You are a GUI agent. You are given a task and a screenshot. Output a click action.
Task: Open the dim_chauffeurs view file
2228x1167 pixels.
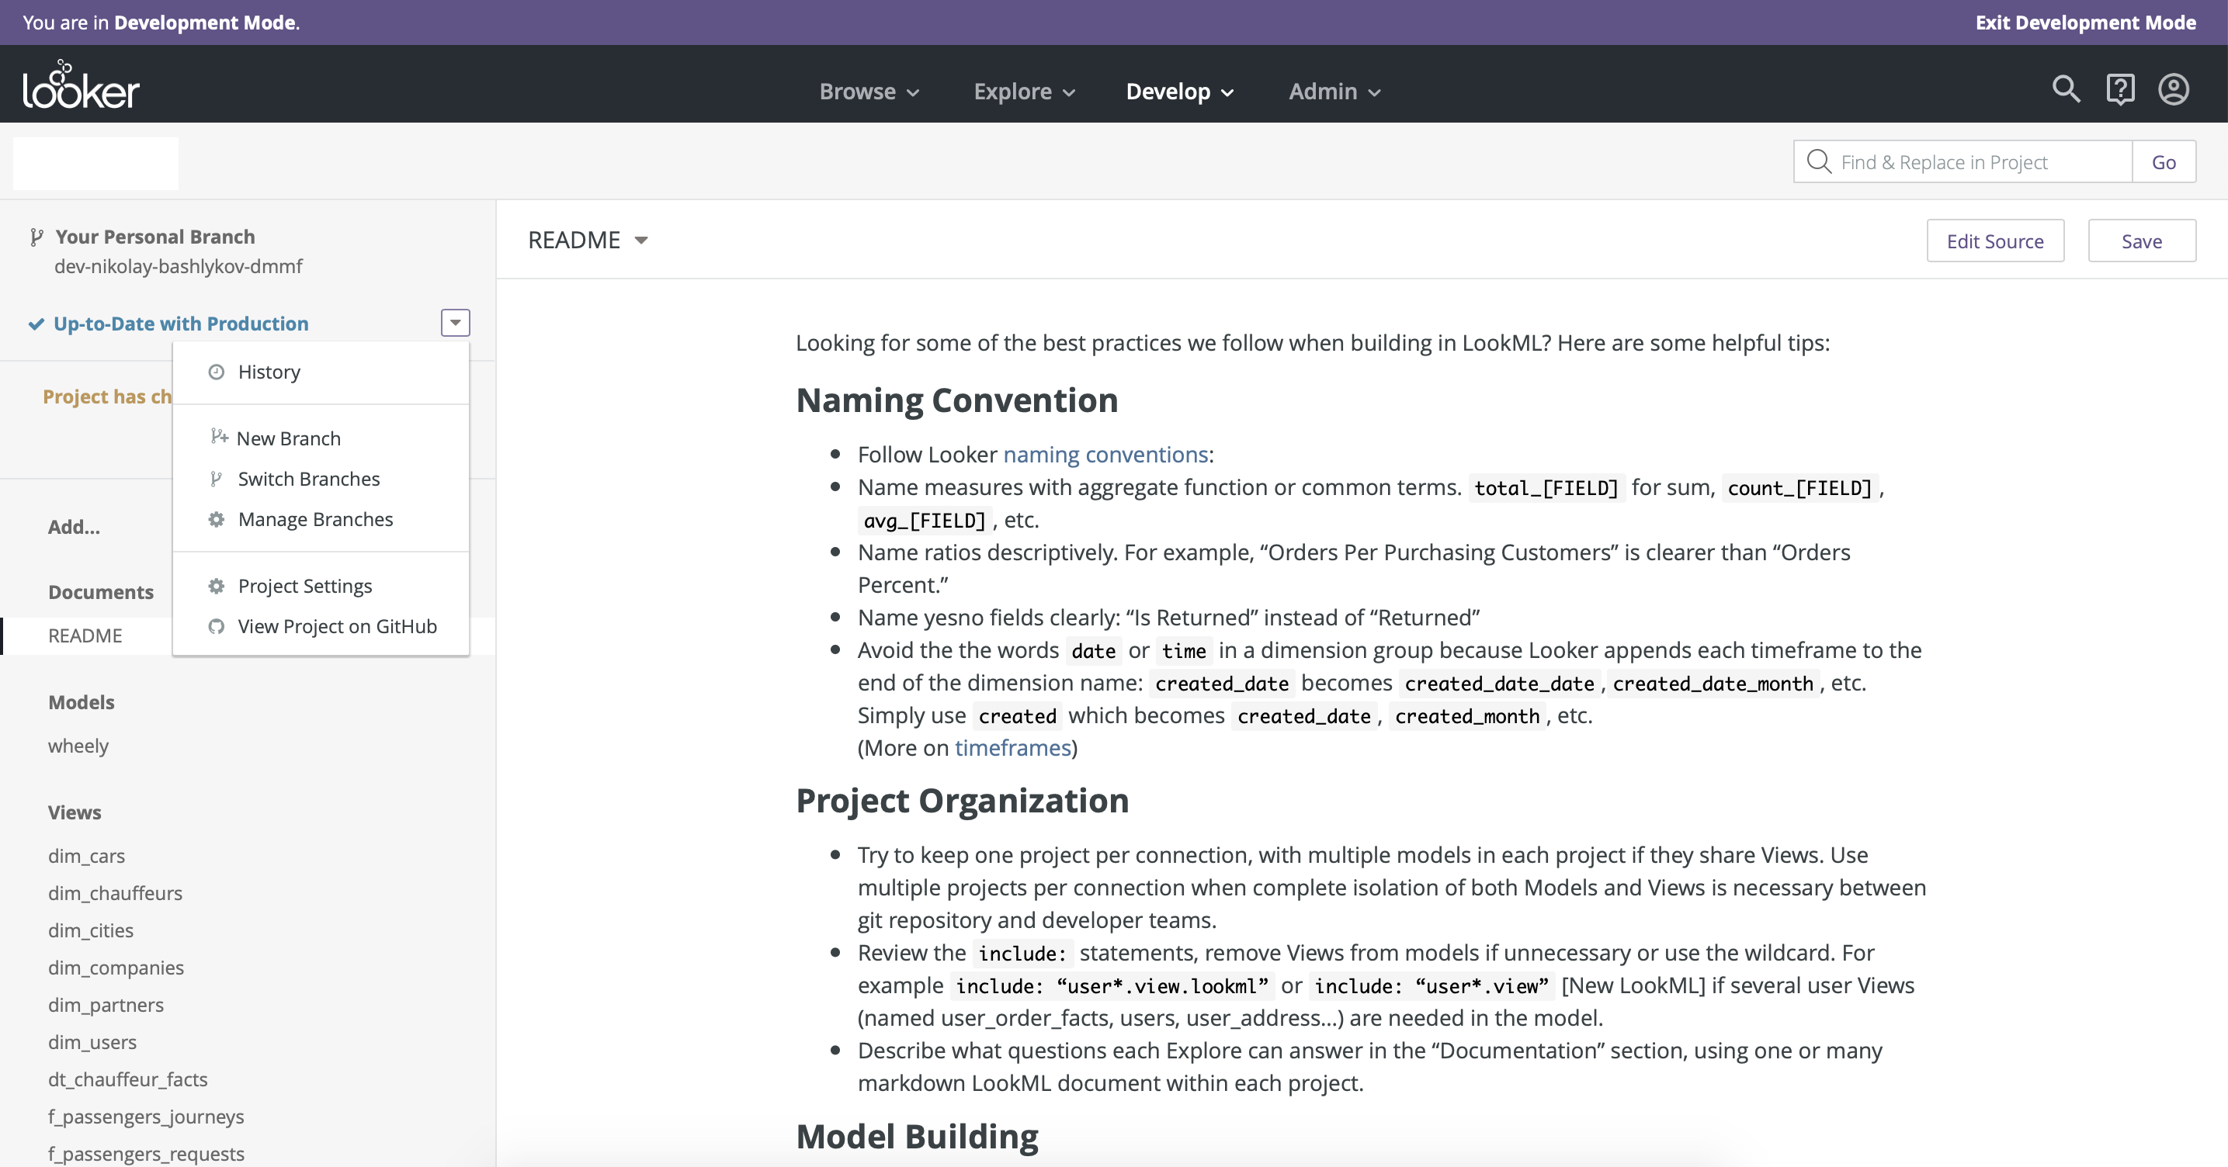115,893
